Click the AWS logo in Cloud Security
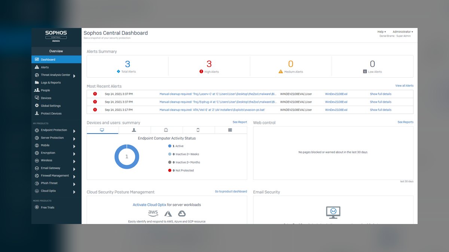 click(153, 214)
